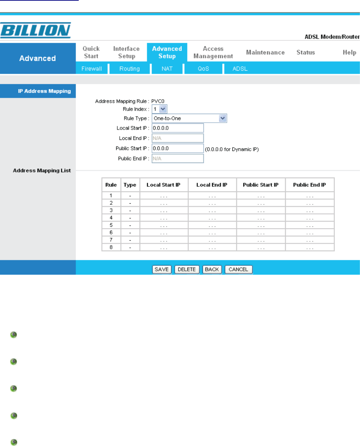
Task: Click the 'IP Address Mapping' section label
Action: pos(44,91)
